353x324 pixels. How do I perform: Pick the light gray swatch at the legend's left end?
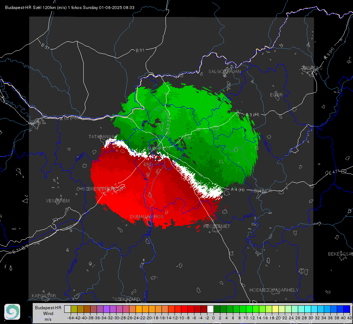pos(67,309)
